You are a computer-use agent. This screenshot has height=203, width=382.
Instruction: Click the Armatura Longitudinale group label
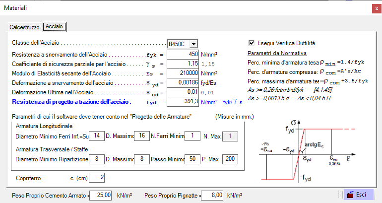point(44,126)
